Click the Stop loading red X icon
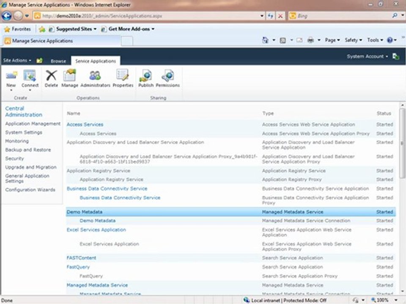 pos(280,16)
